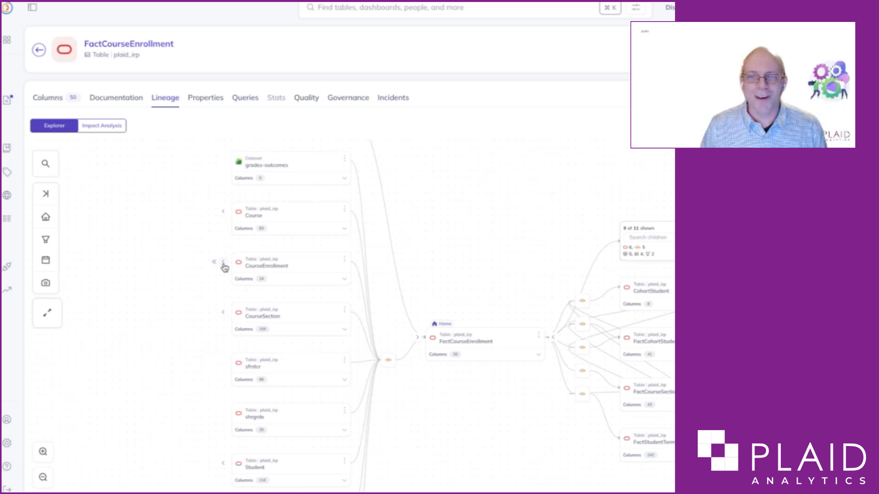Open the Documentation tab
The width and height of the screenshot is (879, 494).
click(116, 97)
